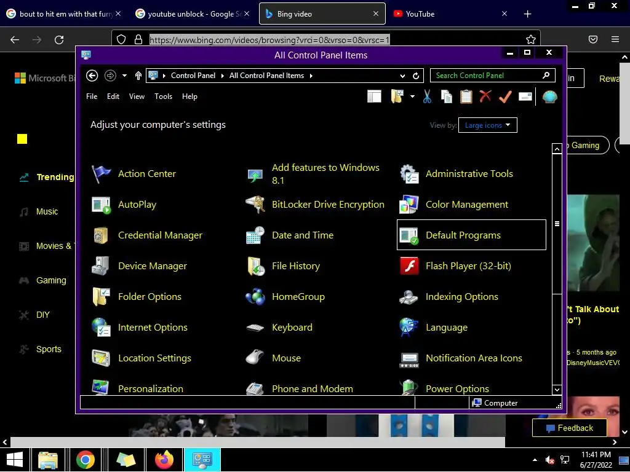The width and height of the screenshot is (630, 472).
Task: Open Power Options link
Action: 457,389
